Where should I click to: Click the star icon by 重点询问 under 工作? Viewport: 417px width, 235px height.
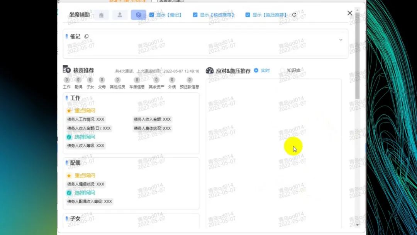69,111
